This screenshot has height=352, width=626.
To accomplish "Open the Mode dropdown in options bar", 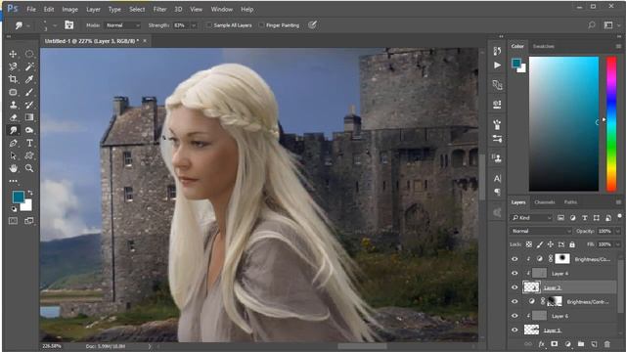I will [x=122, y=25].
